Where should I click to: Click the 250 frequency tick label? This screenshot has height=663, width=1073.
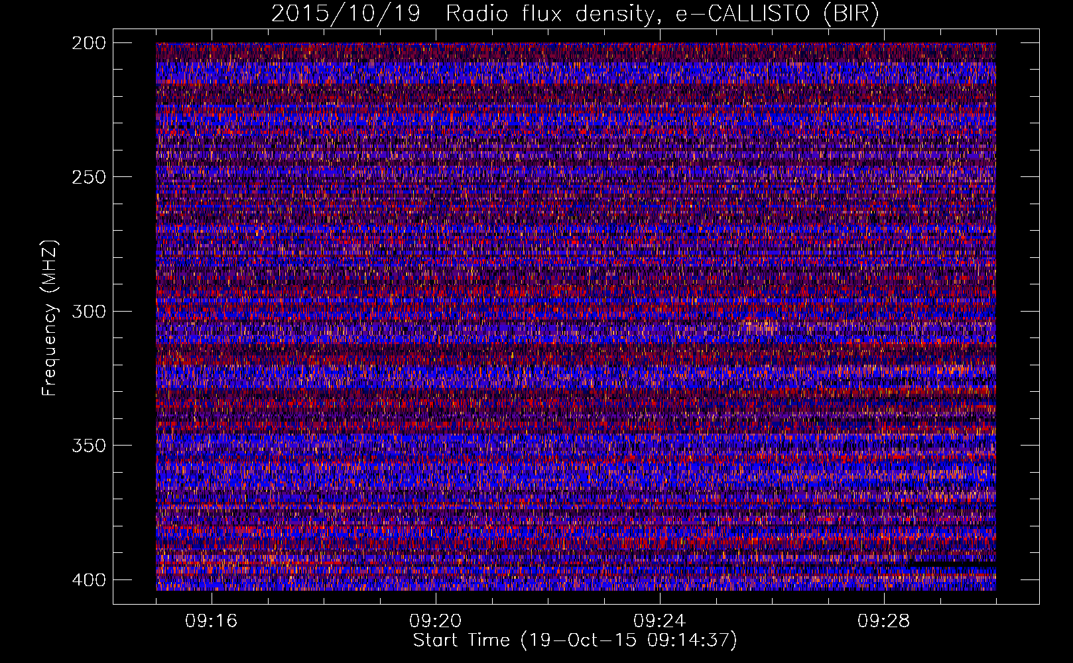(88, 177)
